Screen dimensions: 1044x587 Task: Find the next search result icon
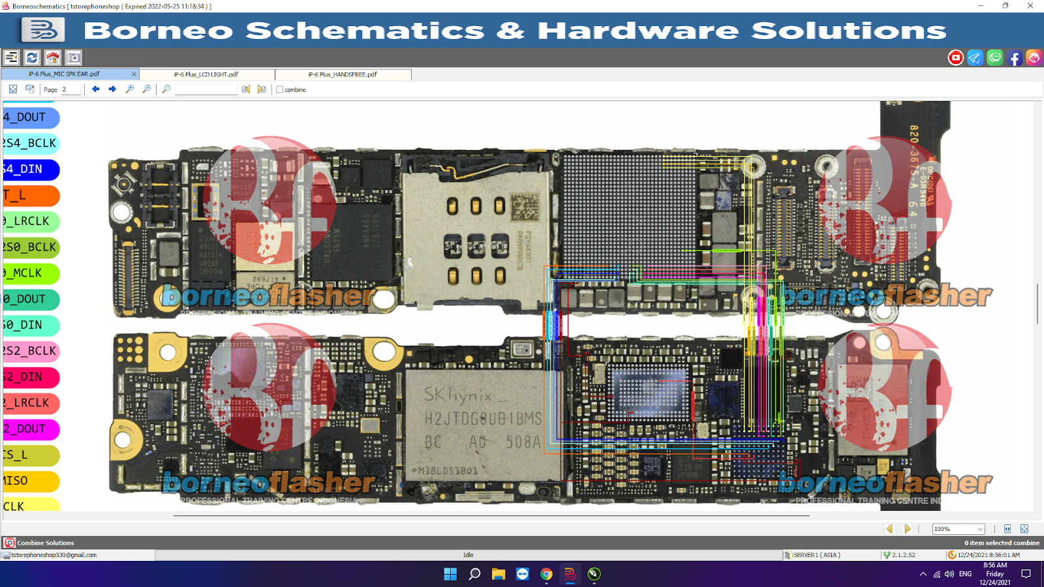click(x=262, y=89)
